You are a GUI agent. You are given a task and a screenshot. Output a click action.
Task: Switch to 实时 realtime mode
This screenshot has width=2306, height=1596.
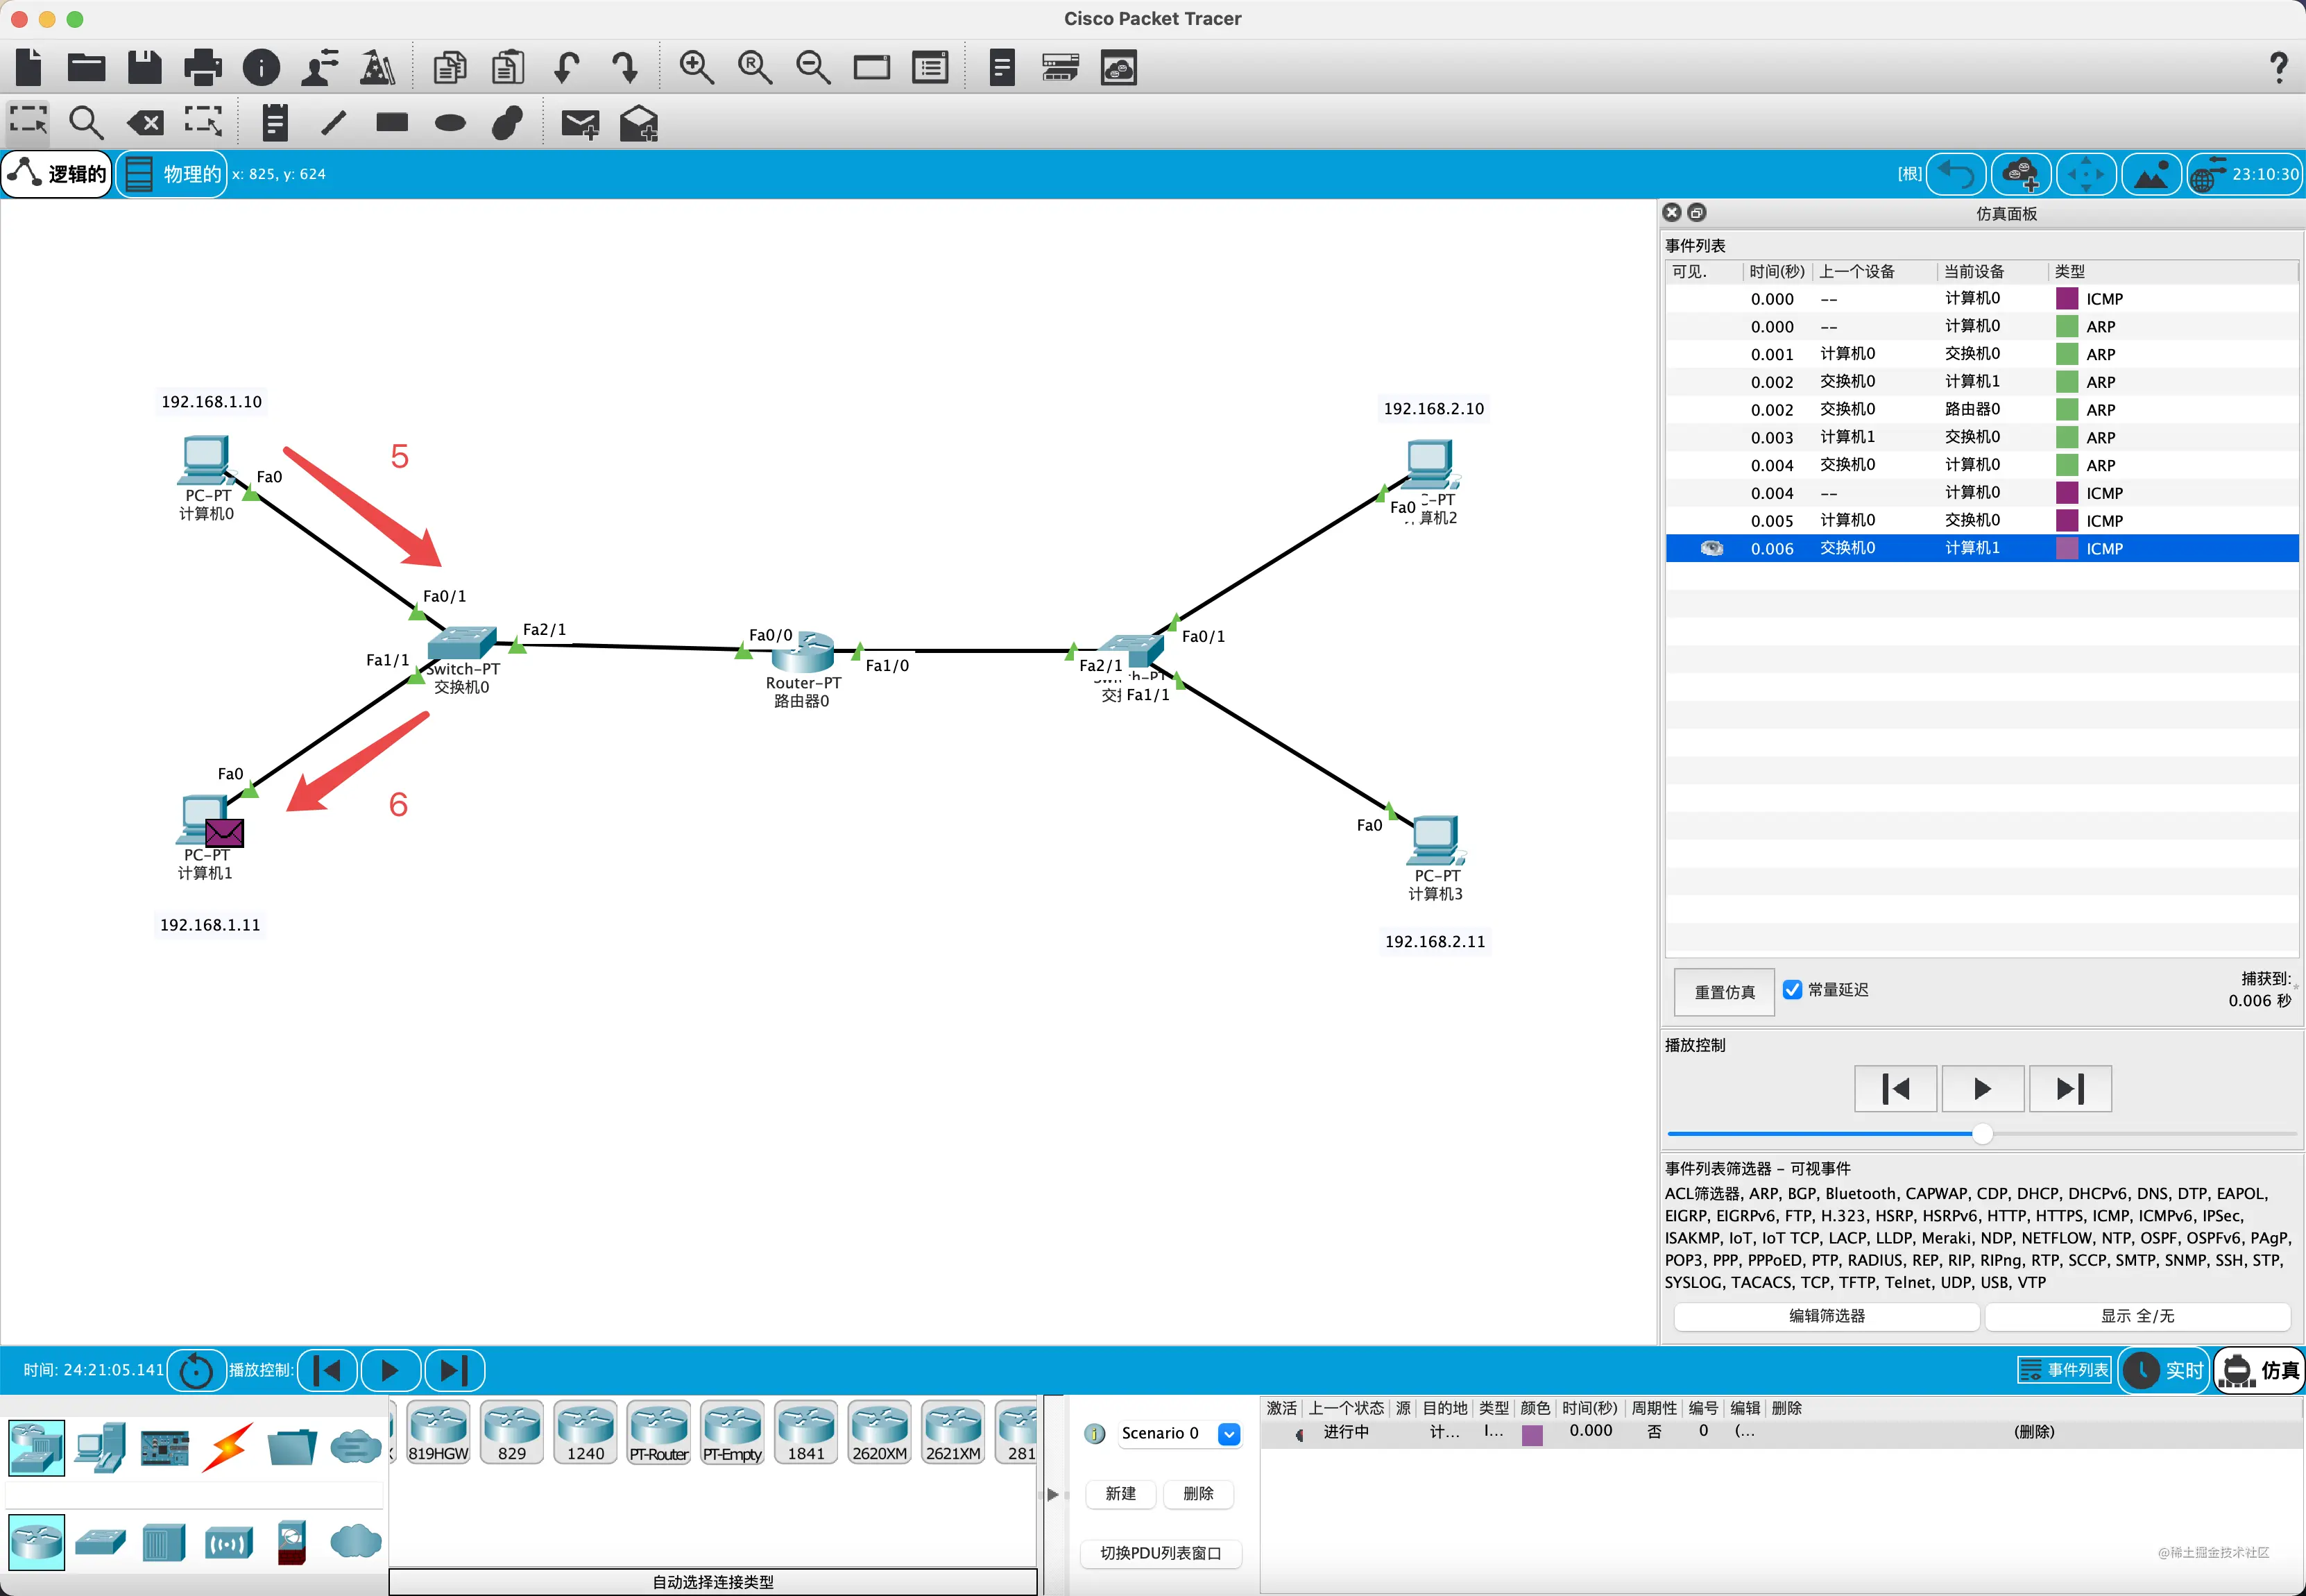pos(2165,1370)
